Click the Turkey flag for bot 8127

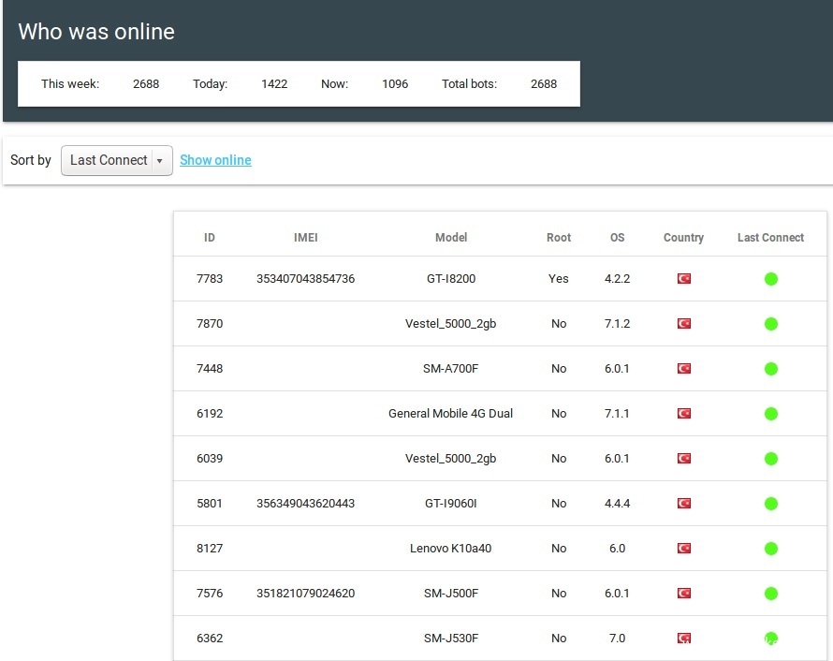click(684, 549)
